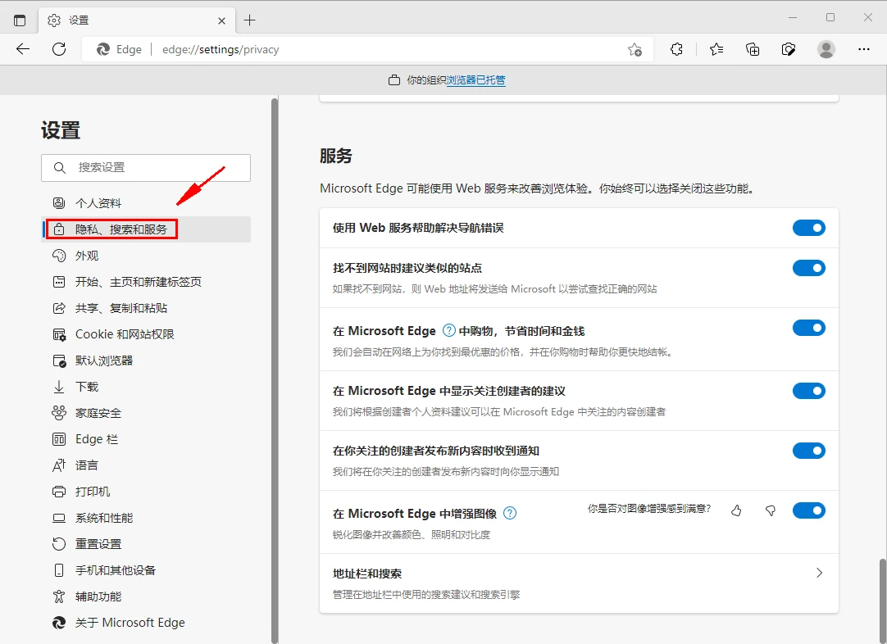
Task: Open 开始、主页和新建标签页 section
Action: [146, 282]
